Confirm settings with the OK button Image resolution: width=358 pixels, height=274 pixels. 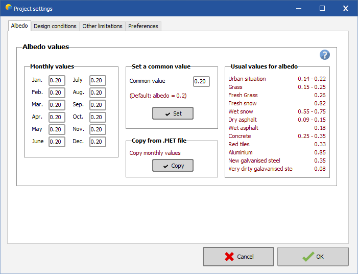(x=313, y=257)
